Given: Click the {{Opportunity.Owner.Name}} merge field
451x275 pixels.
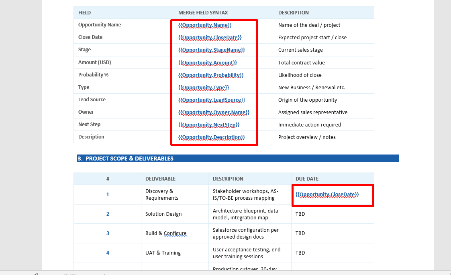Looking at the screenshot, I should tap(214, 112).
